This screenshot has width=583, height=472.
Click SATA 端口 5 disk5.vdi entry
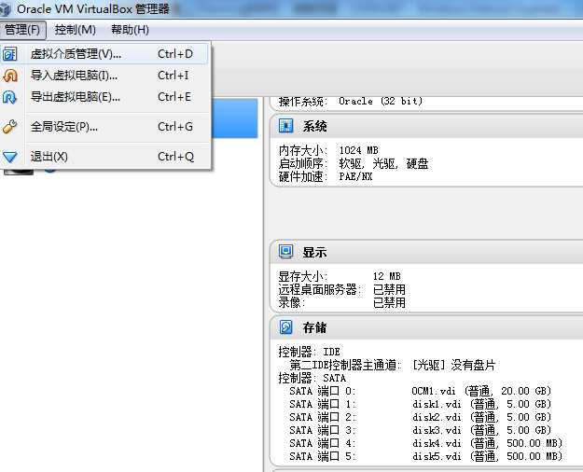pyautogui.click(x=425, y=456)
